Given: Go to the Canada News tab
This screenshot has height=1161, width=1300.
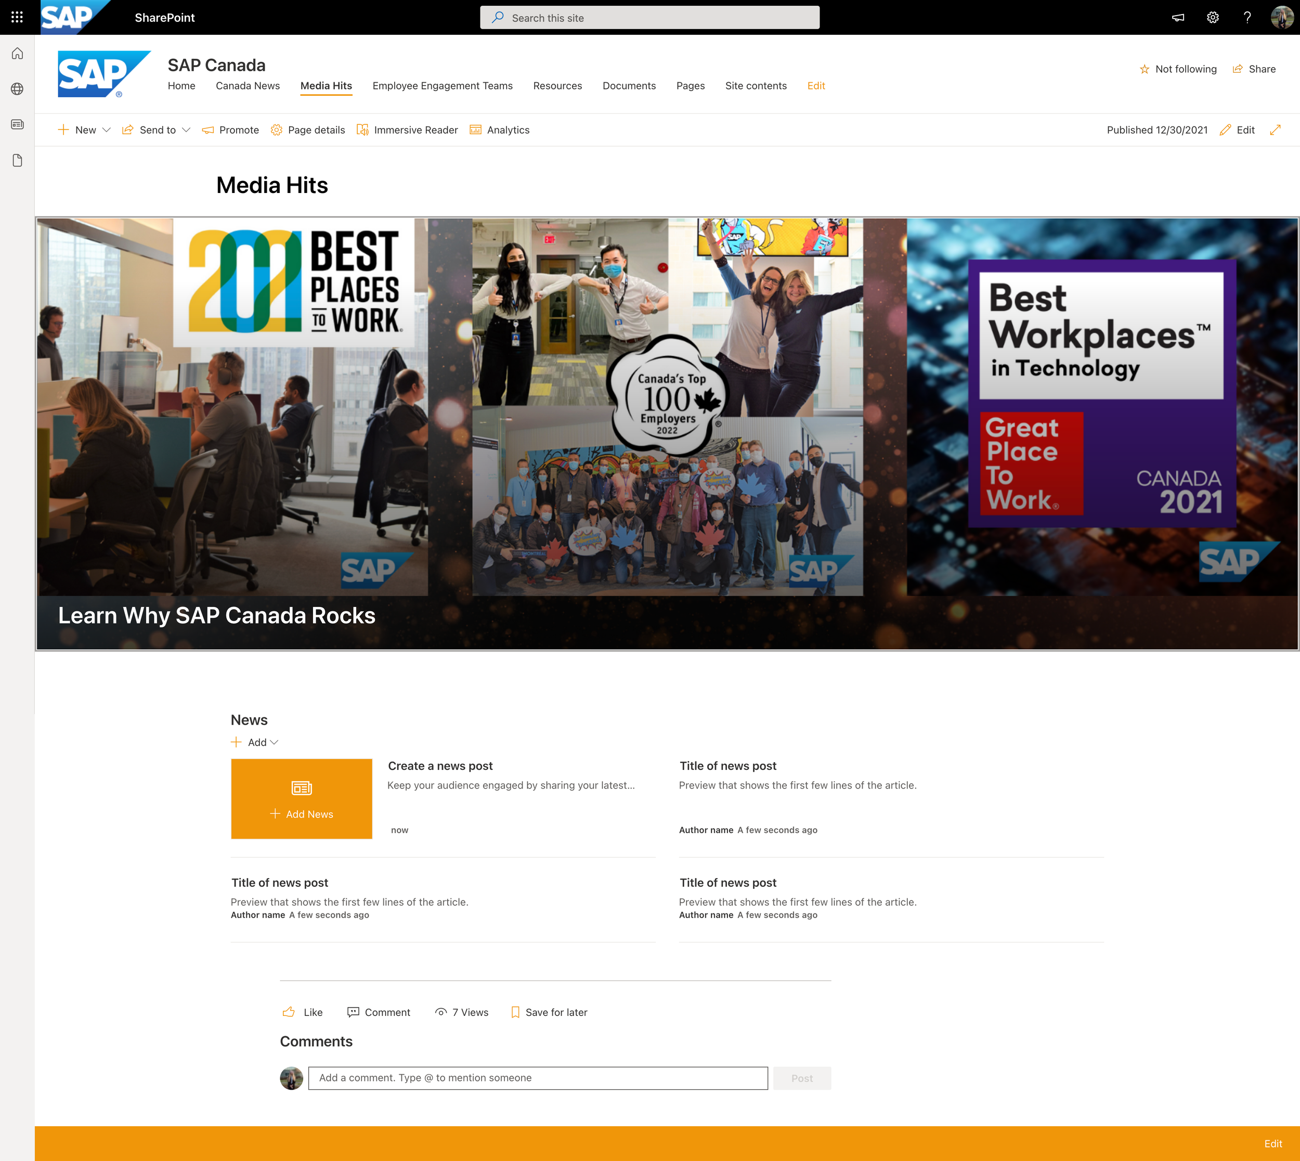Looking at the screenshot, I should click(248, 85).
